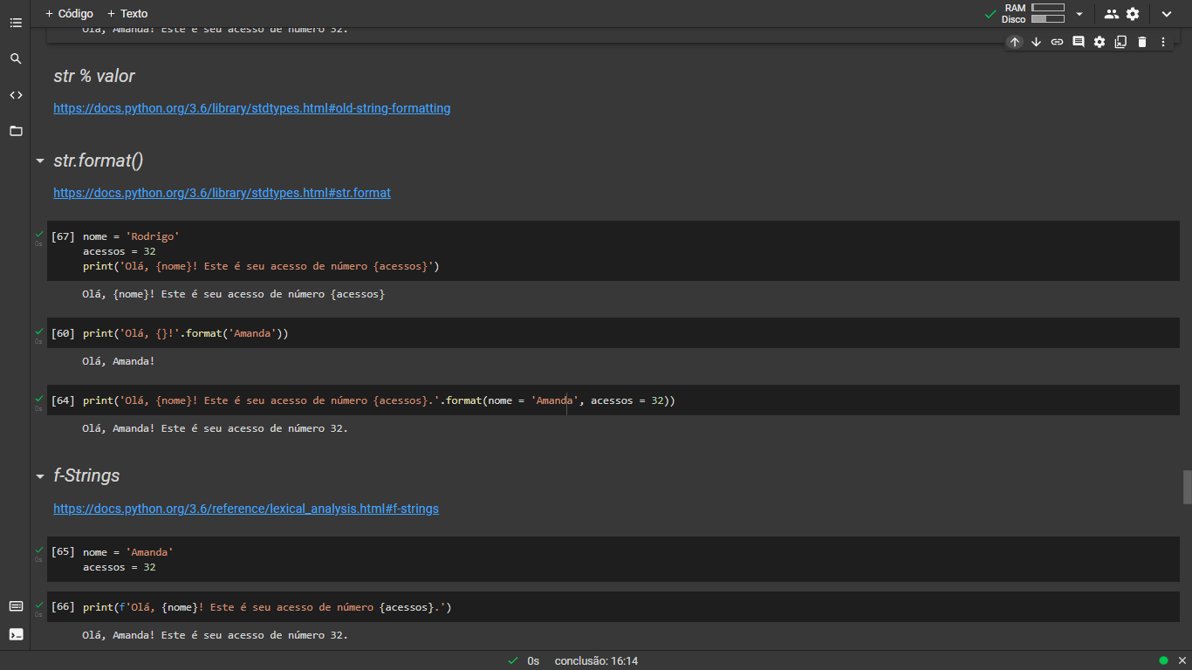The height and width of the screenshot is (670, 1192).
Task: Open the f-strings lexical analysis link
Action: point(246,509)
